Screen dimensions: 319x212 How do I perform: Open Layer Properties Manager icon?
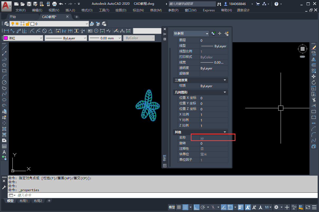pyautogui.click(x=6, y=24)
